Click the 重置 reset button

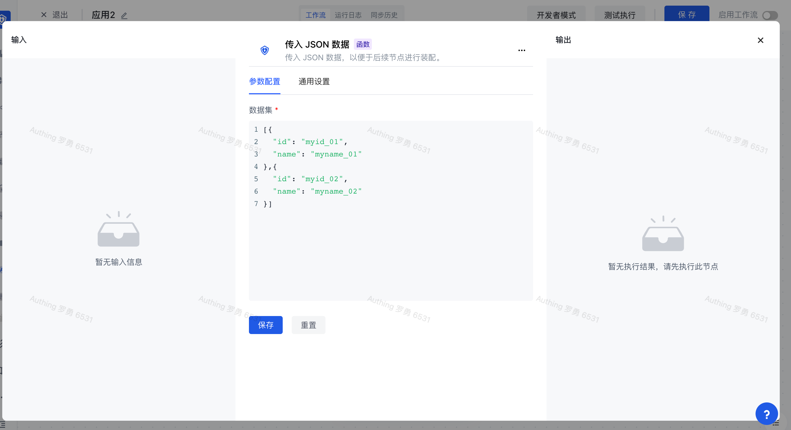[x=308, y=325]
